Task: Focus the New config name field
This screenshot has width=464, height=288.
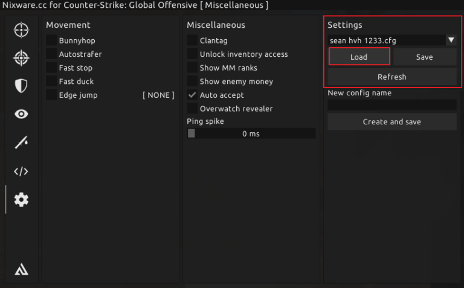Action: click(x=391, y=104)
